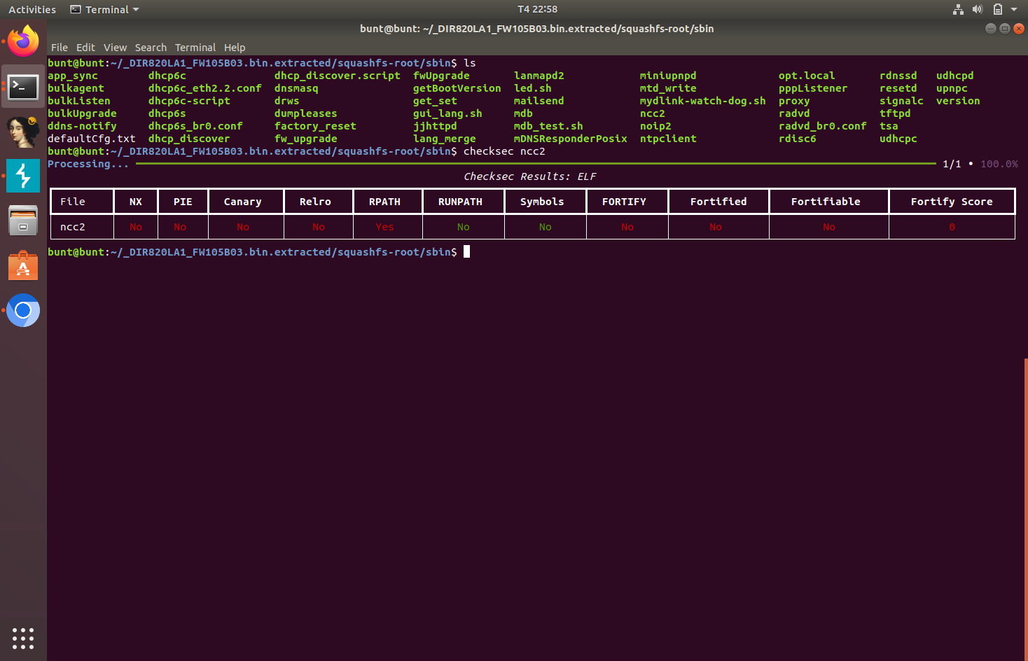Open the Help menu
Image resolution: width=1028 pixels, height=661 pixels.
pyautogui.click(x=235, y=48)
